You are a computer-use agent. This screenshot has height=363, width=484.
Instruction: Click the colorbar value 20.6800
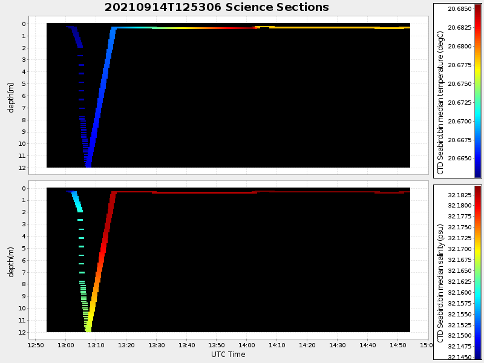[460, 47]
